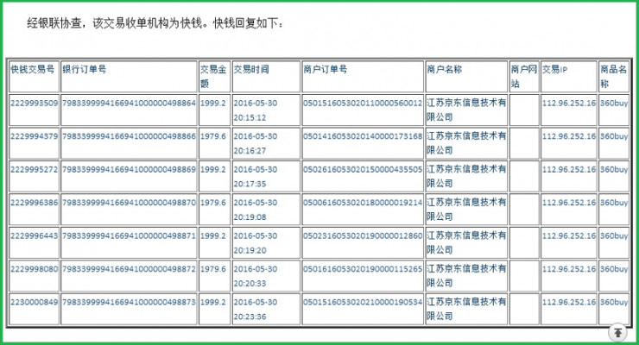Click transaction time 2016-05-30 20:16:27
The image size is (639, 345).
pyautogui.click(x=256, y=144)
